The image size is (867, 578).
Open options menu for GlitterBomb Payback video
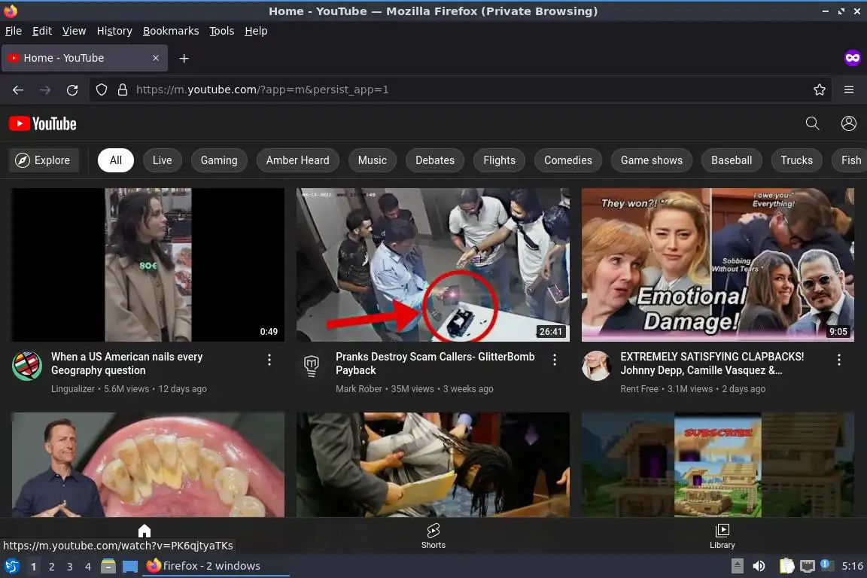pos(555,360)
